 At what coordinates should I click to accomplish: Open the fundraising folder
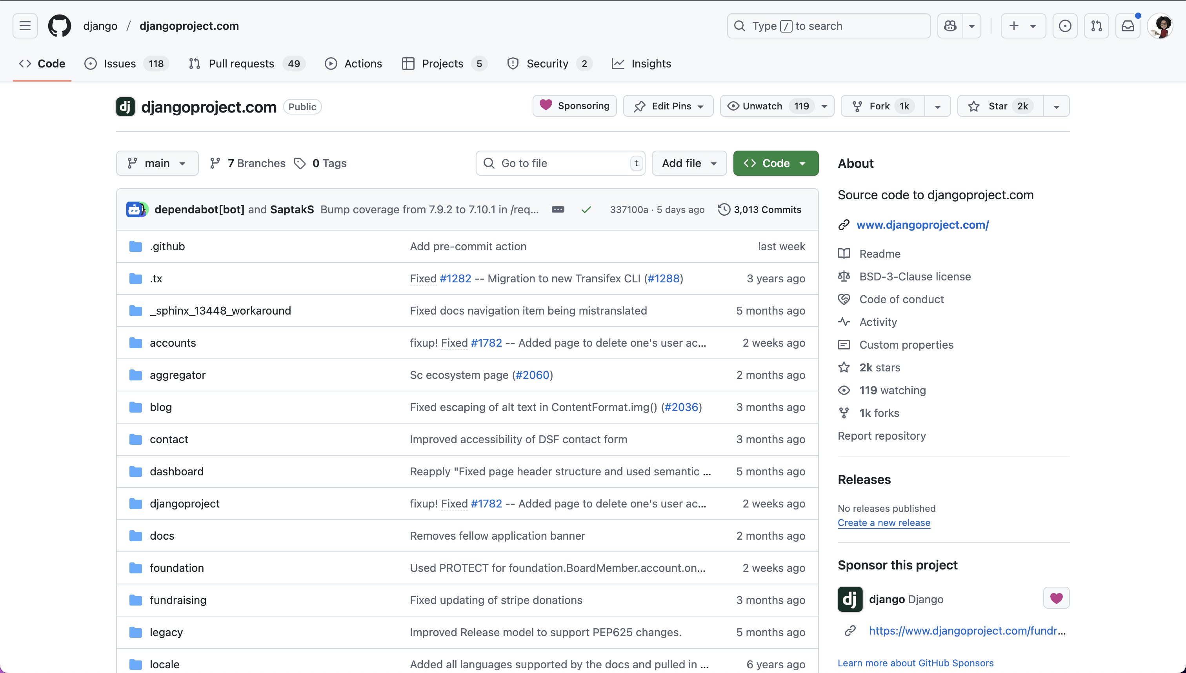coord(178,600)
